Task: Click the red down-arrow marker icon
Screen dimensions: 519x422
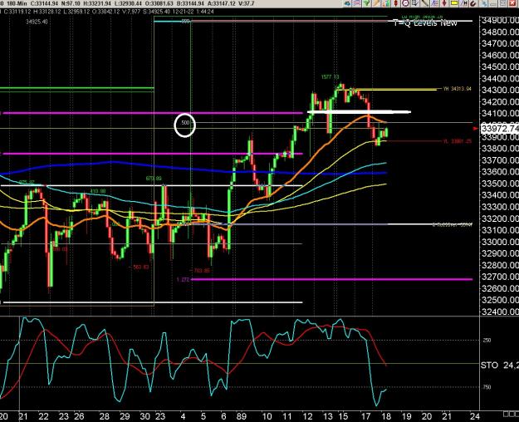Action: (x=444, y=3)
